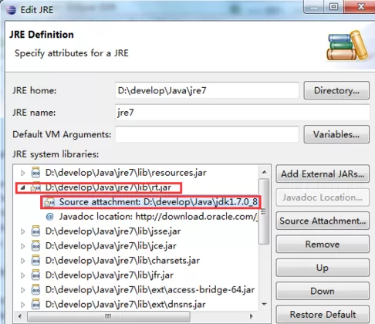Click the jsse.jar library icon
The width and height of the screenshot is (375, 324).
pos(35,231)
